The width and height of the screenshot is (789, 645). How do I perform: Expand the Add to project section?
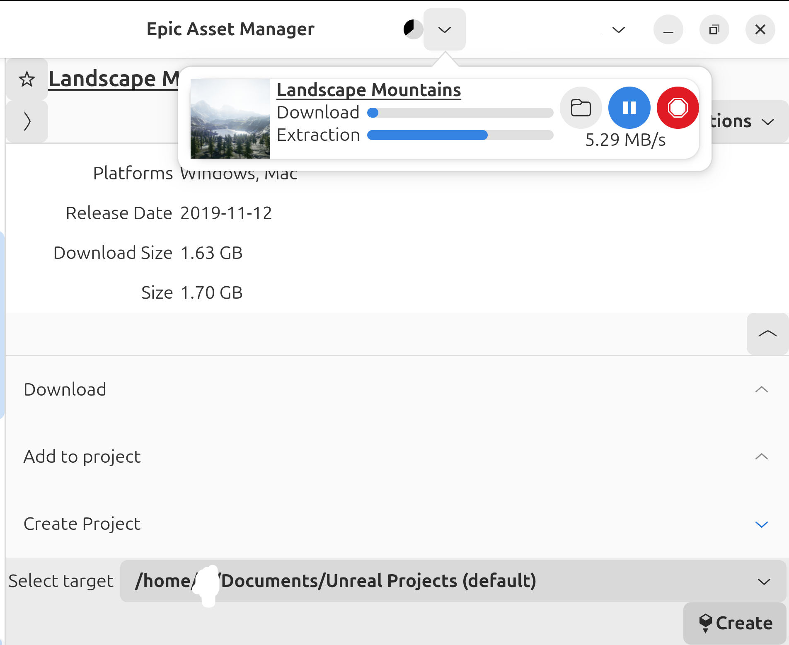pos(761,457)
